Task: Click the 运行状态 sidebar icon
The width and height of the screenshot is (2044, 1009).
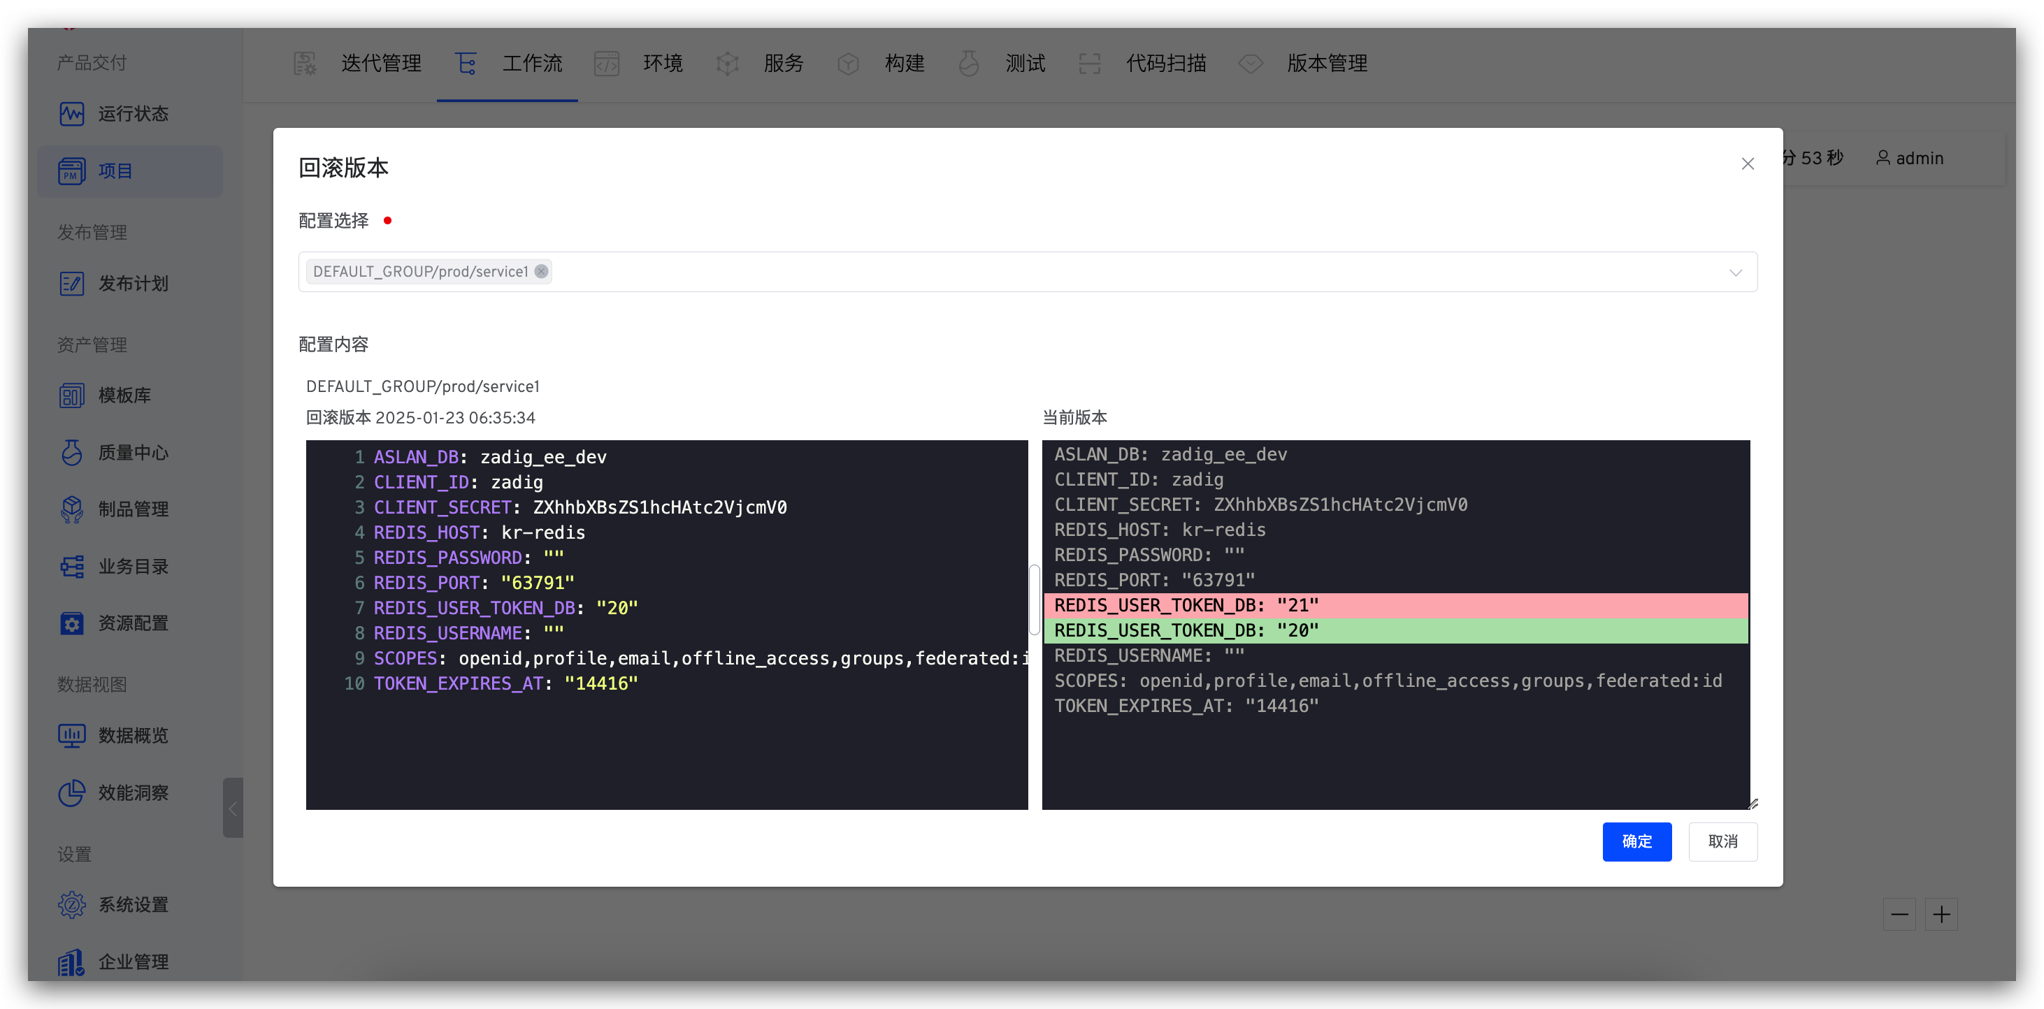Action: coord(71,113)
